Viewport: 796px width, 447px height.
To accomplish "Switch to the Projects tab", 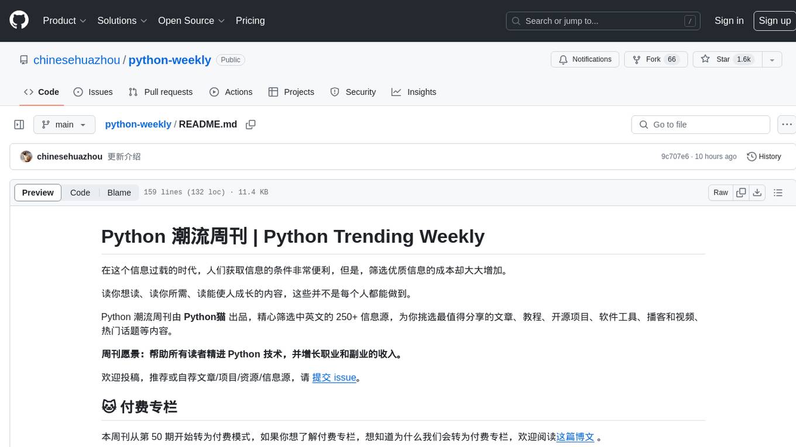I will tap(291, 92).
